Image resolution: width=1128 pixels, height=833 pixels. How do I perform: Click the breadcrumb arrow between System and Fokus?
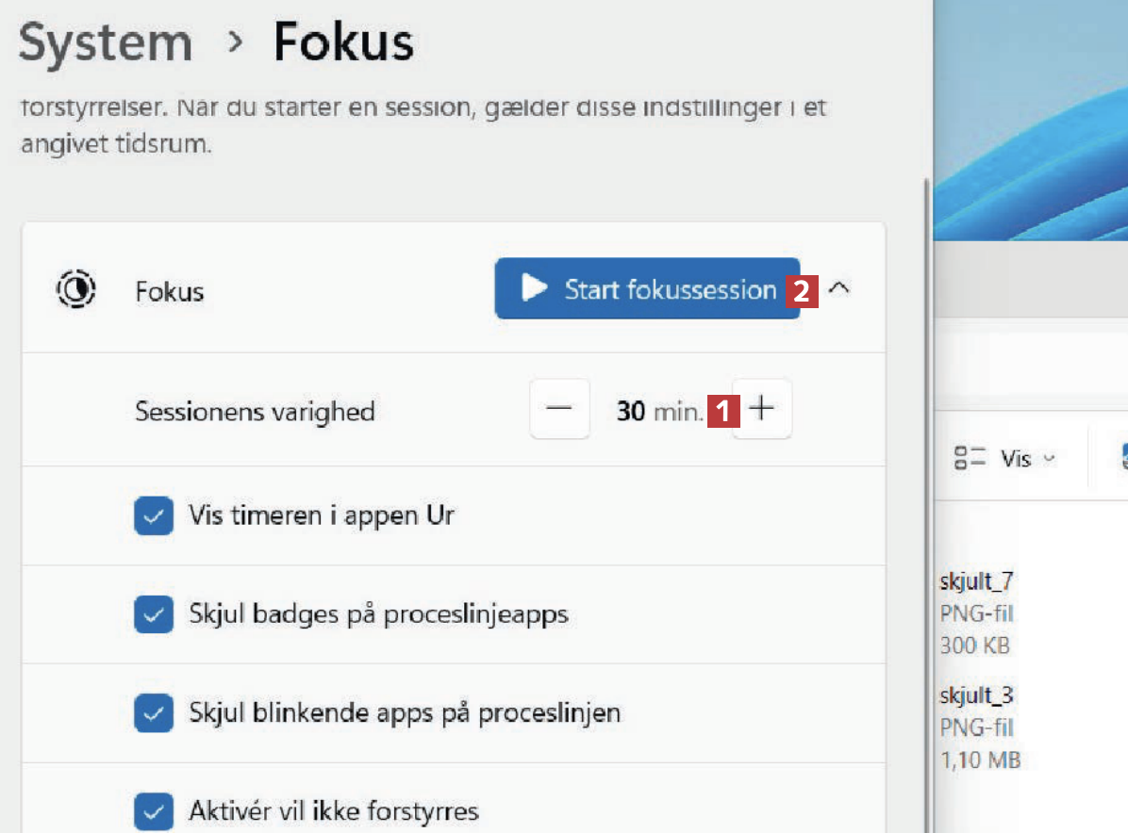point(233,43)
